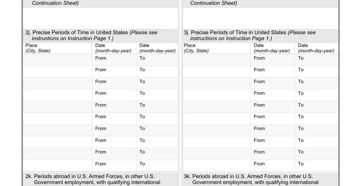Click the right Continuation Sheet text box
The height and width of the screenshot is (186, 361).
click(261, 18)
